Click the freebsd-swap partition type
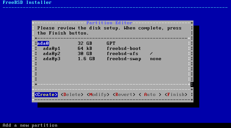This screenshot has height=128, width=231. point(124,59)
